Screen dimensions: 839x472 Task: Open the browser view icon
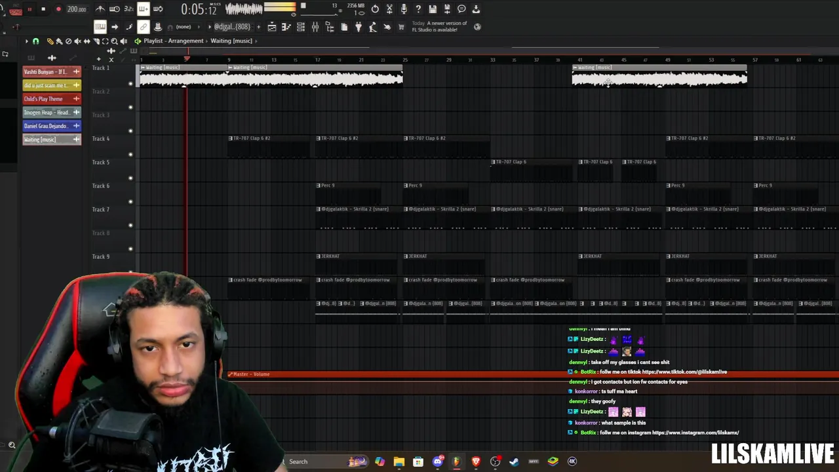pyautogui.click(x=330, y=27)
